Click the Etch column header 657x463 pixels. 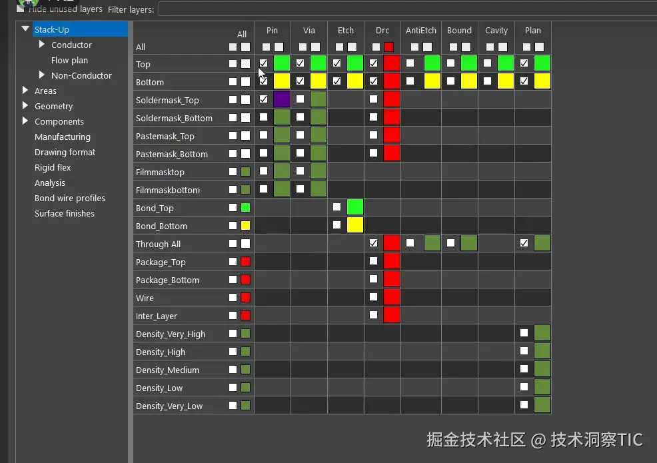(x=346, y=30)
